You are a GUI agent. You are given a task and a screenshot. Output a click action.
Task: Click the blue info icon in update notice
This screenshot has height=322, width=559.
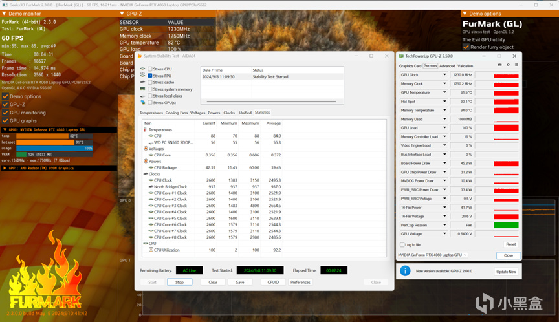406,271
